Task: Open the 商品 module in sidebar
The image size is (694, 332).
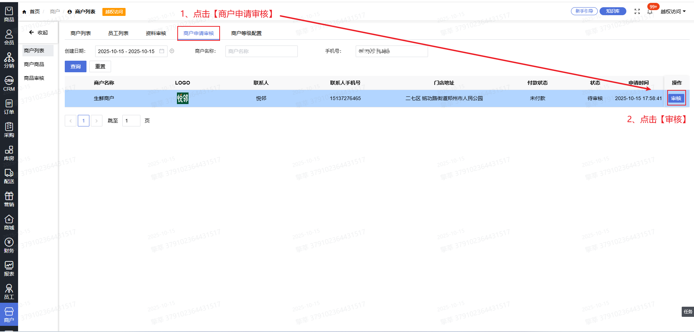Action: click(9, 14)
